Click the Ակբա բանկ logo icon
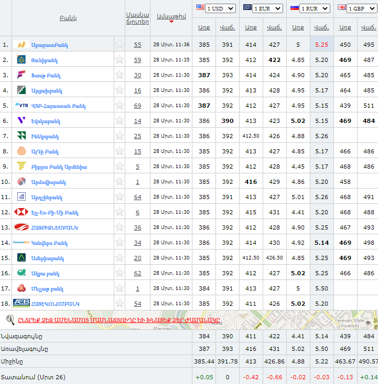This screenshot has height=384, width=378. pyautogui.click(x=21, y=273)
